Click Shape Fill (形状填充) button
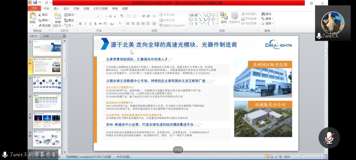 [x=250, y=14]
